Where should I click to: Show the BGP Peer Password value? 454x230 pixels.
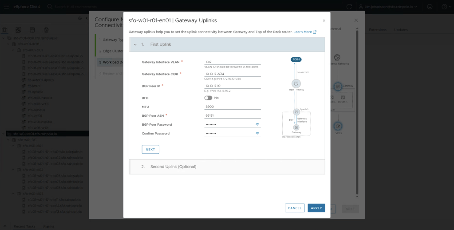pos(257,124)
